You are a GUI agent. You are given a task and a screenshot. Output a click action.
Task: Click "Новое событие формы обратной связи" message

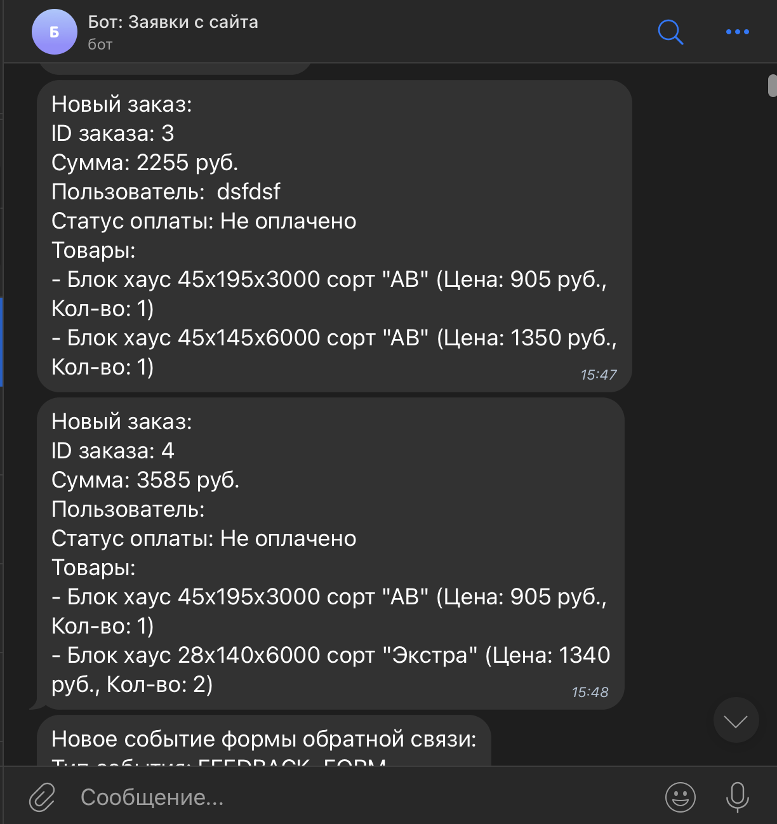pos(263,740)
